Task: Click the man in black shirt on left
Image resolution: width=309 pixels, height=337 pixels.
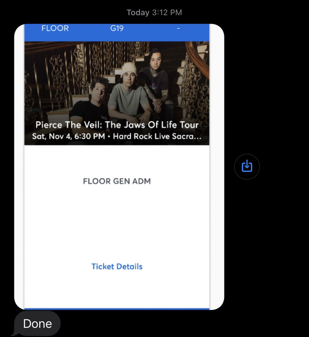Action: tap(92, 101)
